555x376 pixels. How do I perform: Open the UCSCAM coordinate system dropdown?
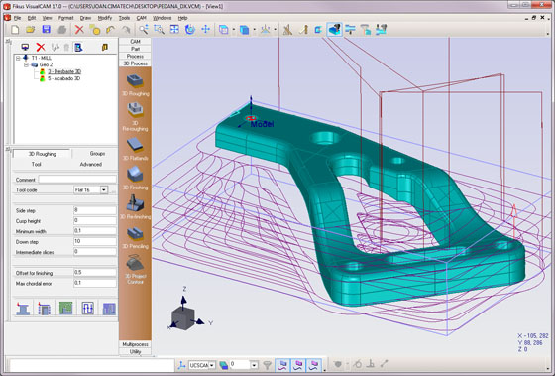pyautogui.click(x=212, y=365)
